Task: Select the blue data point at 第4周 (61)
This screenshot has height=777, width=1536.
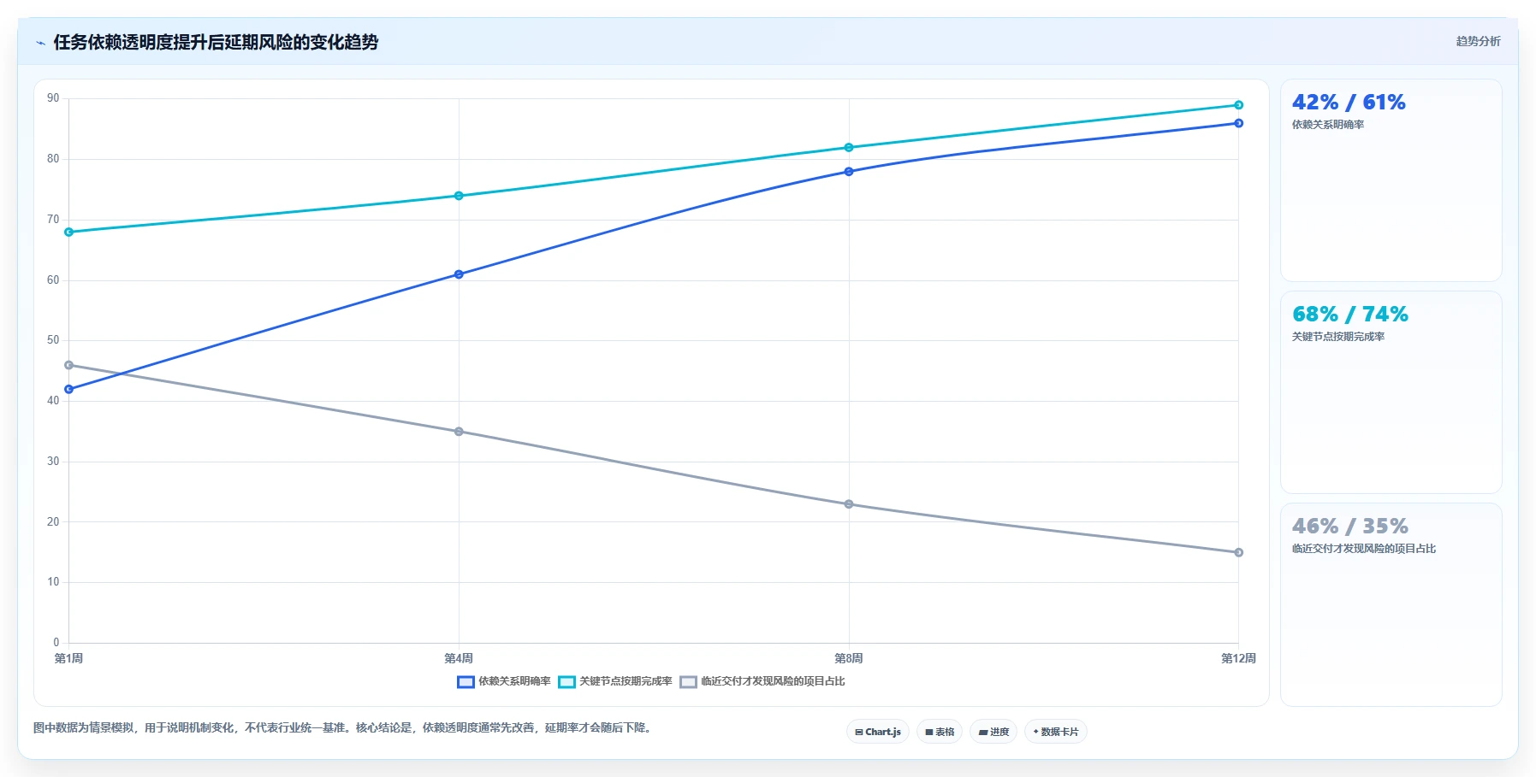Action: click(459, 274)
